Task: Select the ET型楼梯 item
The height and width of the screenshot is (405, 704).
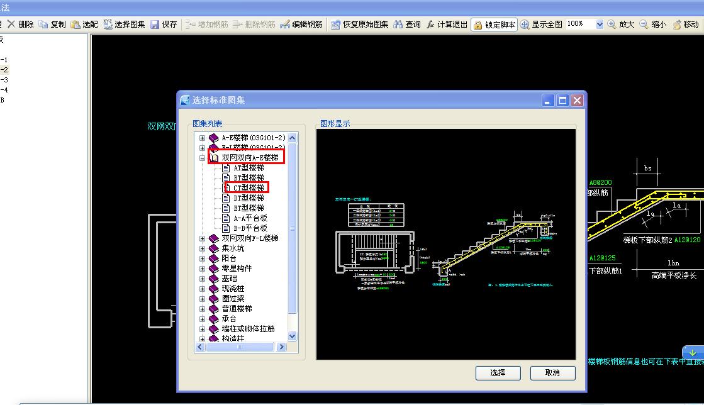Action: tap(249, 208)
